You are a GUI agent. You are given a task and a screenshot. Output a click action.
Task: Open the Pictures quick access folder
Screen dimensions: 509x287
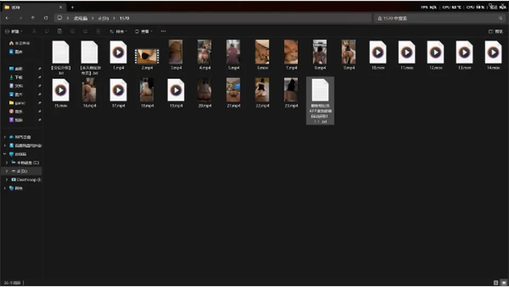click(x=16, y=94)
